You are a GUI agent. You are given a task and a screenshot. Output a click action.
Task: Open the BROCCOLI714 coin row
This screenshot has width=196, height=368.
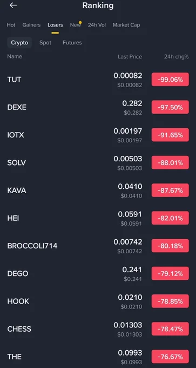click(98, 246)
